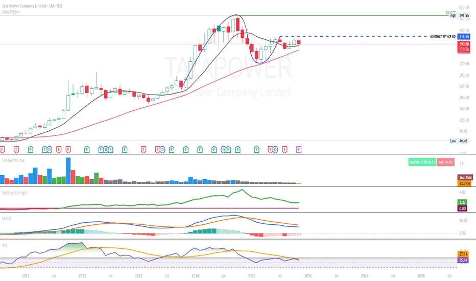The width and height of the screenshot is (476, 281).
Task: Click the 2021 label on the time axis
Action: [26, 276]
